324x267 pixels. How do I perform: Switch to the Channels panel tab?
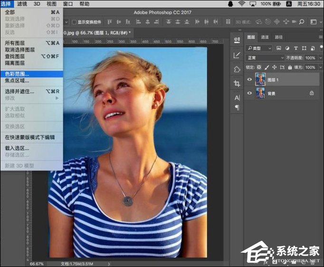pos(265,37)
